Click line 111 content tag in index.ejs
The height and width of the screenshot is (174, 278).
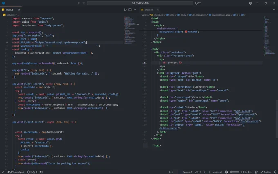click(173, 63)
